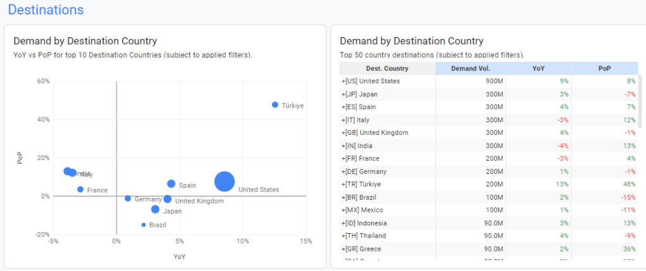This screenshot has width=646, height=271.
Task: Click the 'YoY vs PoP for top 10' subtitle
Action: tap(133, 55)
